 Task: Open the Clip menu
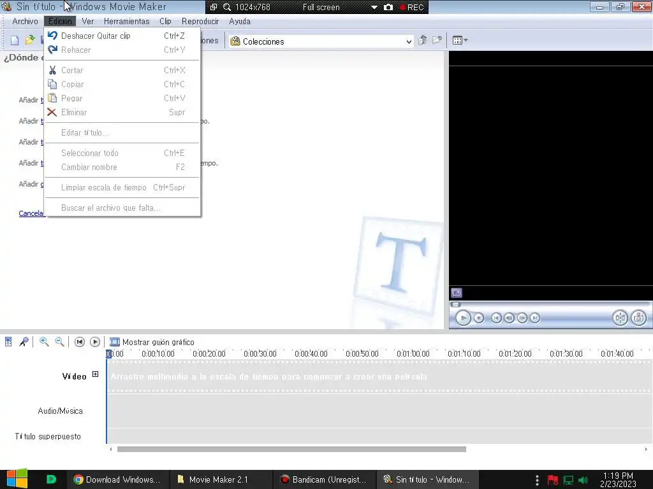(x=165, y=21)
